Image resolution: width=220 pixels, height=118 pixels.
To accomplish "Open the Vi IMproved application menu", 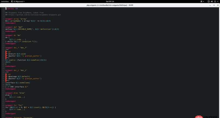I will 18,1.
